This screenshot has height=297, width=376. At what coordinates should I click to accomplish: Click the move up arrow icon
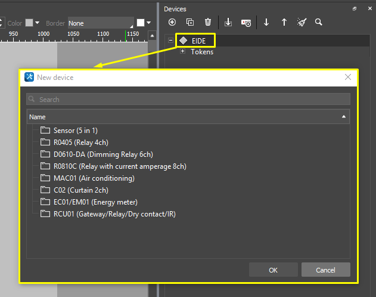pyautogui.click(x=284, y=22)
